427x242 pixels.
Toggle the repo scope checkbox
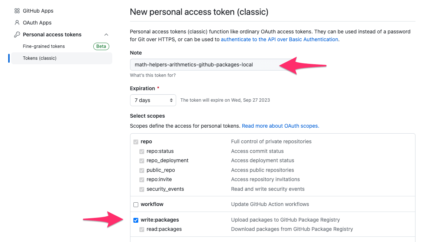point(136,142)
